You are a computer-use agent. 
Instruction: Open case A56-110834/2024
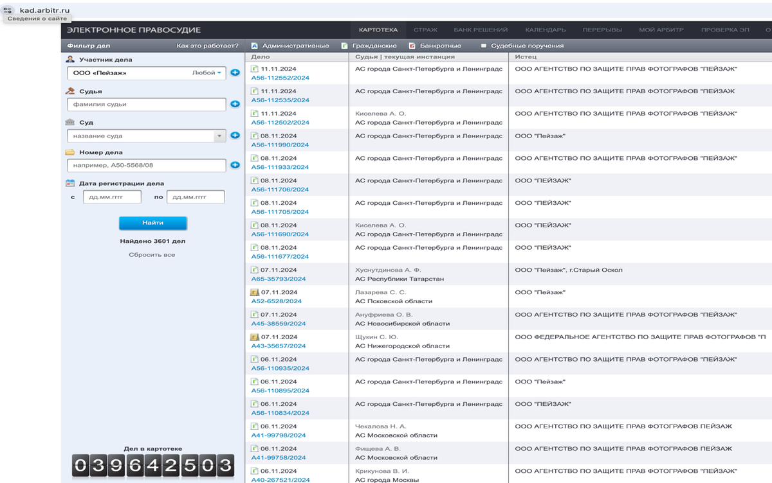280,413
